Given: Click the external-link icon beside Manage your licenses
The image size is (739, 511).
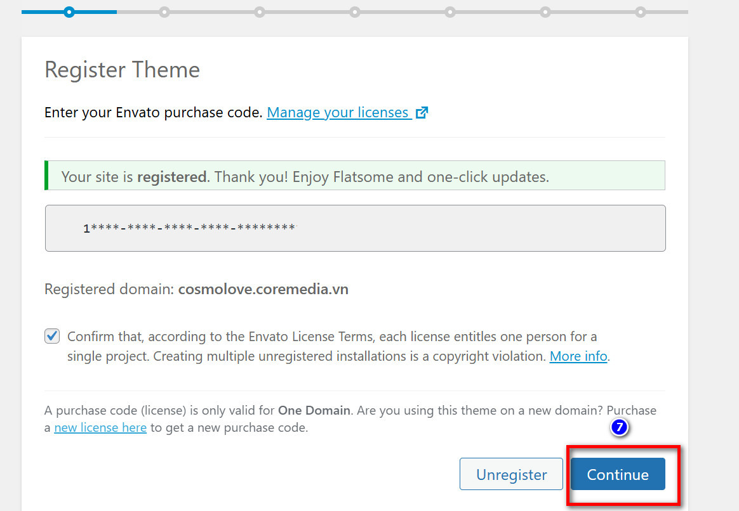Looking at the screenshot, I should 422,112.
